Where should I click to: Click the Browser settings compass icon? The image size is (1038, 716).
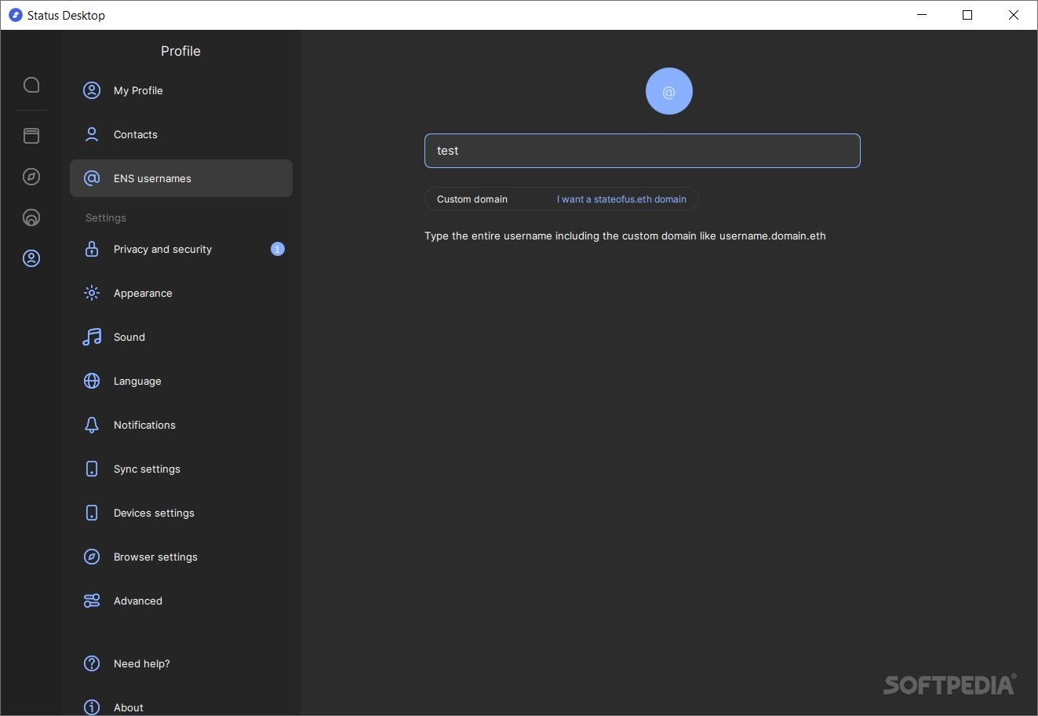coord(92,557)
